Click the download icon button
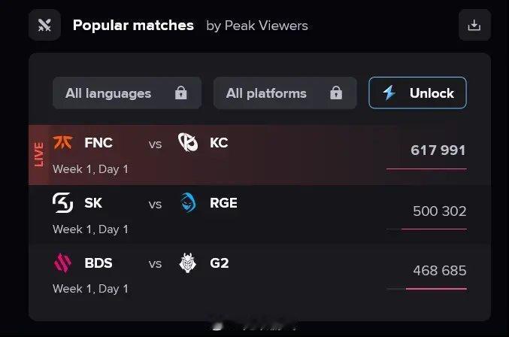 (474, 25)
